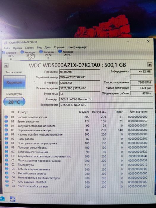Select the CRC-ошибки UltraDMA attribute
This screenshot has height=208, width=156.
tap(32, 182)
